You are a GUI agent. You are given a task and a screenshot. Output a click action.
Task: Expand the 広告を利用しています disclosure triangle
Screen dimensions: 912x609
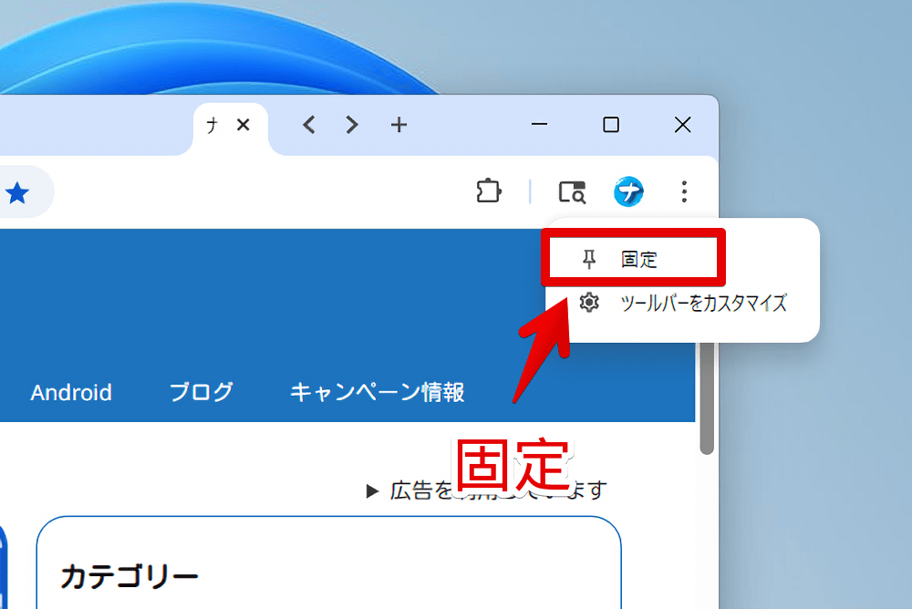pyautogui.click(x=372, y=490)
